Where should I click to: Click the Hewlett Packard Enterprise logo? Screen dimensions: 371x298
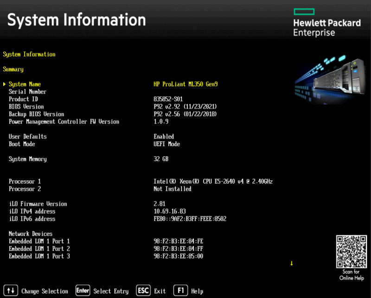tap(327, 22)
